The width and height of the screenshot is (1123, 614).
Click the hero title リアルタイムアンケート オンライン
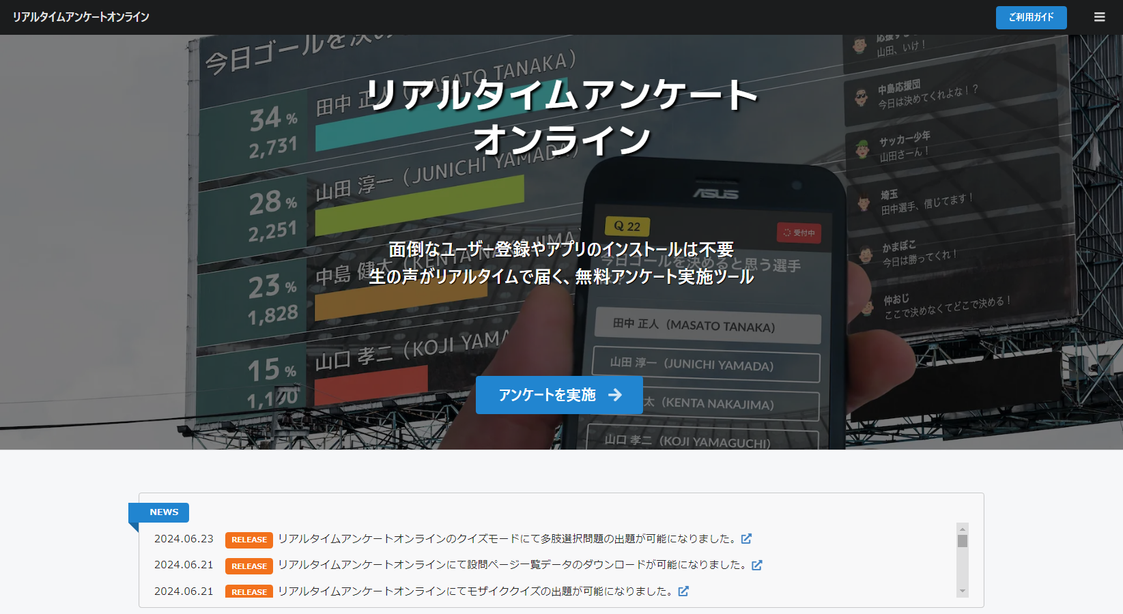(562, 116)
